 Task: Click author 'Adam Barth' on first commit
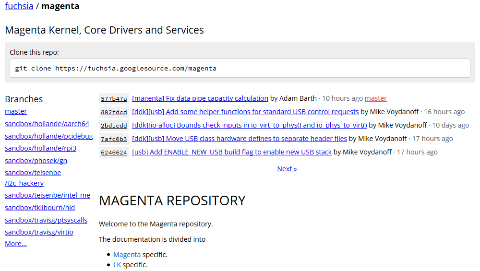point(298,98)
